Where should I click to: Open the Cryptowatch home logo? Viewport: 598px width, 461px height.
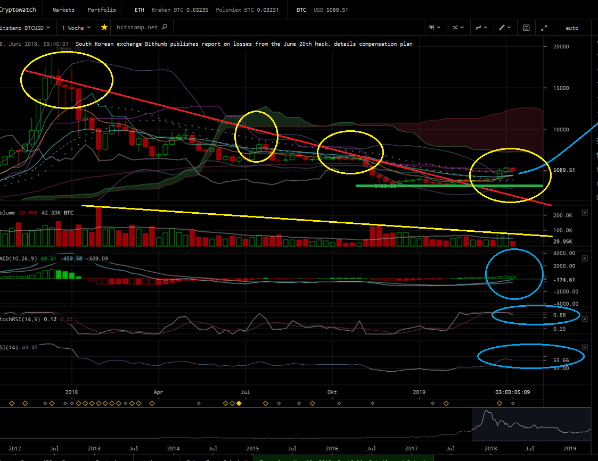18,10
